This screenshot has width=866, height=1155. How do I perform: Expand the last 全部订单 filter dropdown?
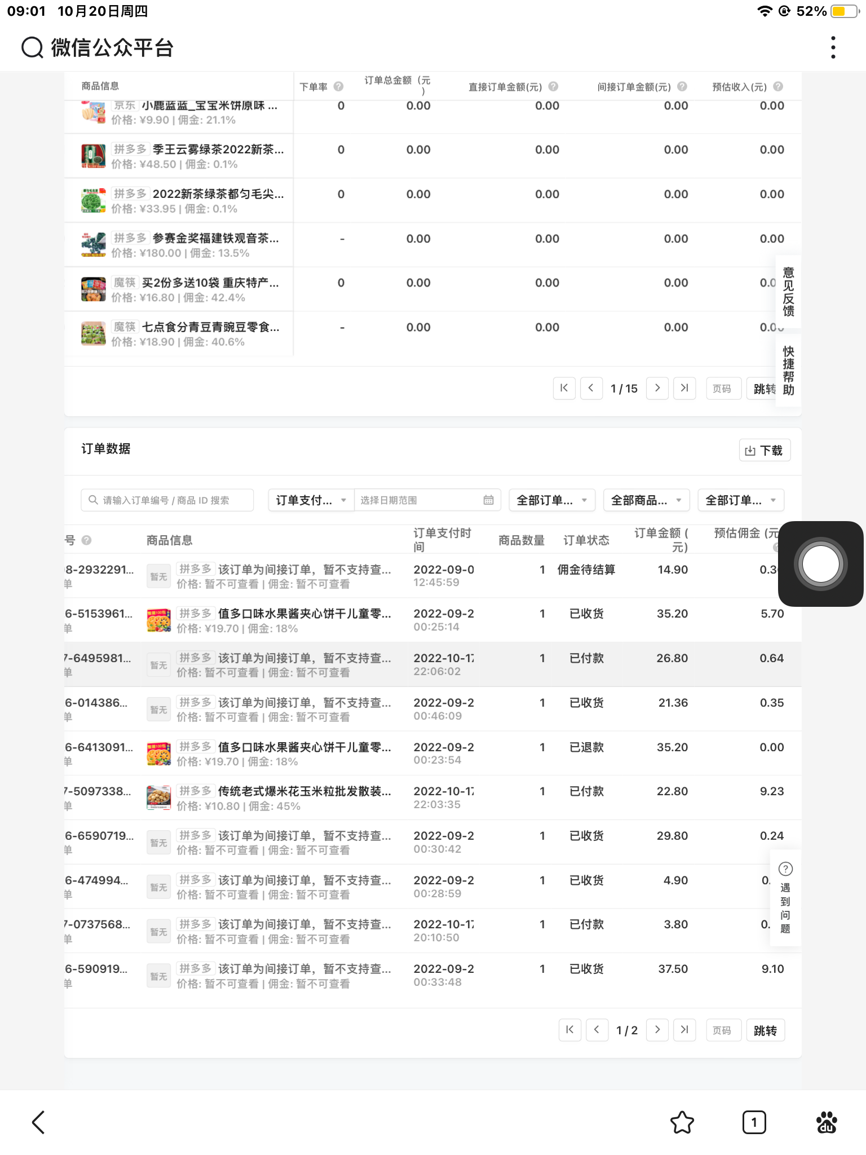tap(741, 500)
